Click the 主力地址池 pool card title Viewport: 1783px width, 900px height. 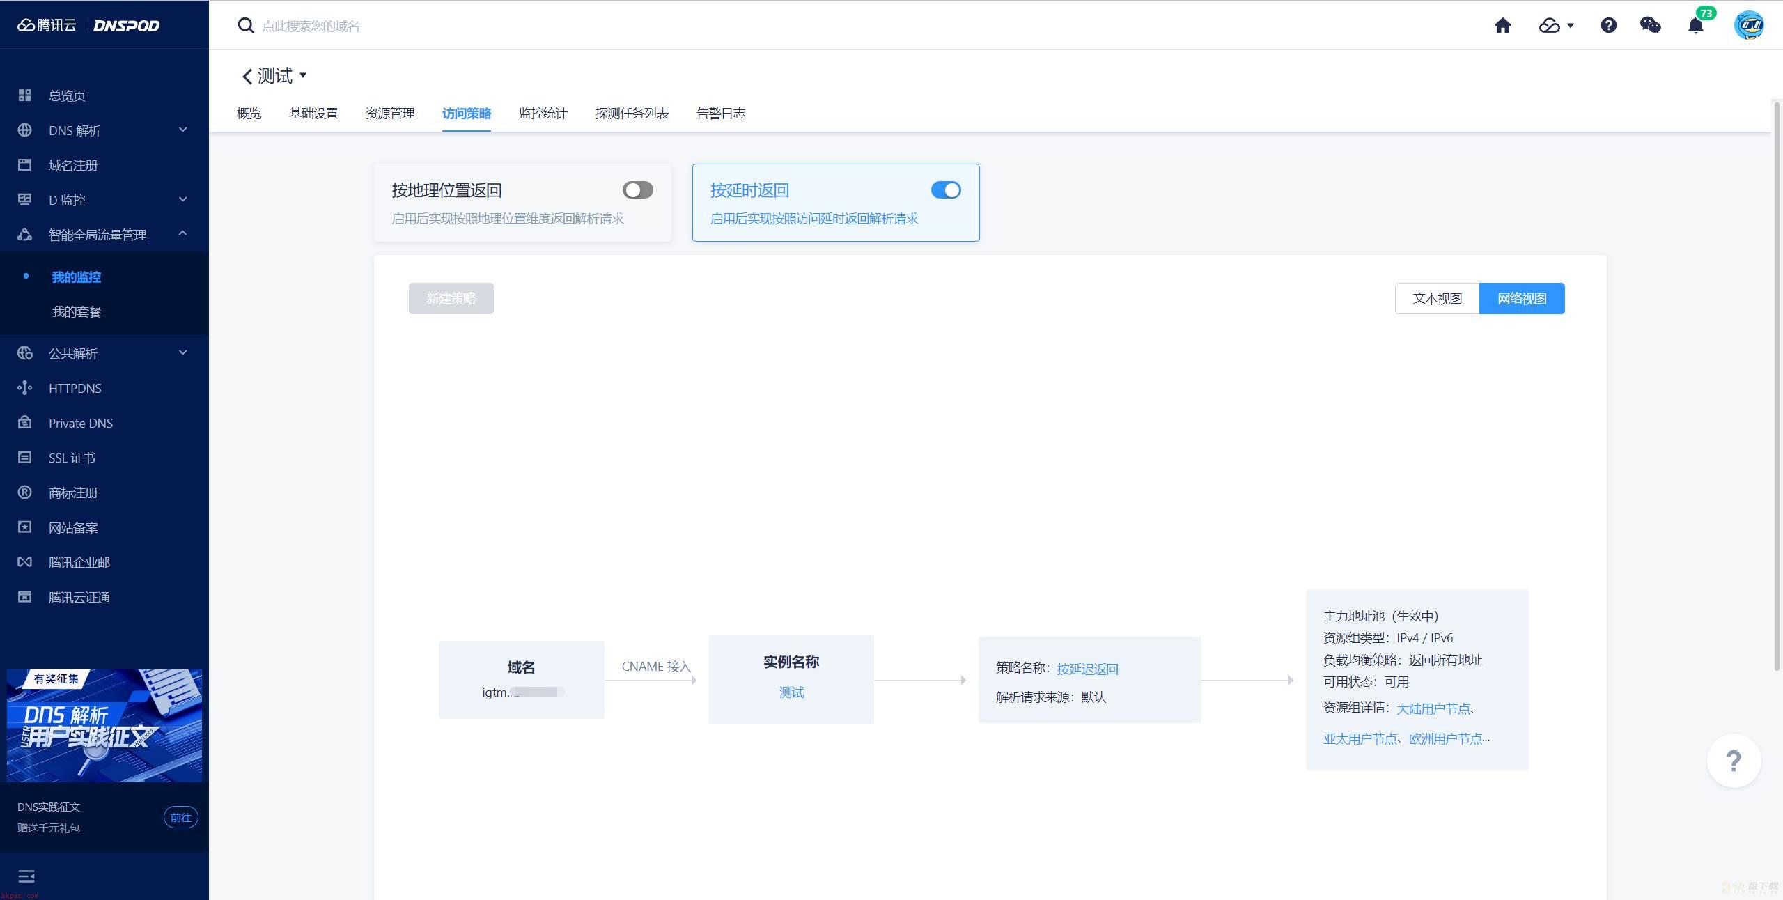tap(1380, 616)
